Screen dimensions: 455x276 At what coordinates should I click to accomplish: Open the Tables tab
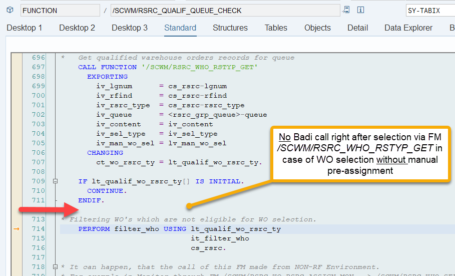(x=276, y=28)
